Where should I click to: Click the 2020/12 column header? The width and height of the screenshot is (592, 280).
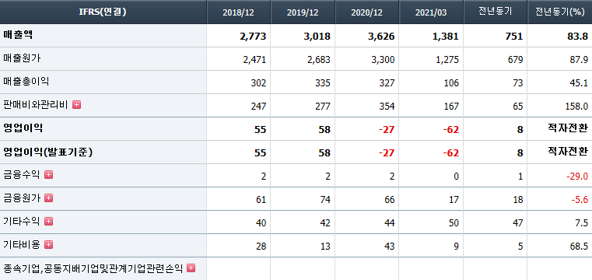pos(367,12)
